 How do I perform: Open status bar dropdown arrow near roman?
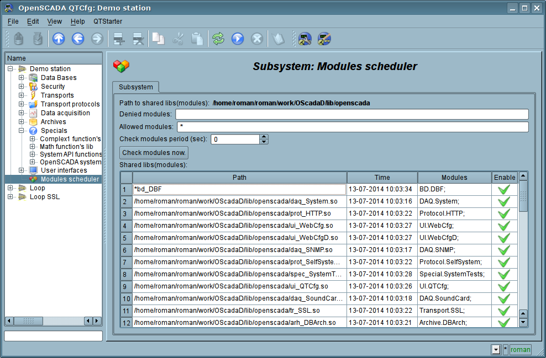(x=496, y=350)
